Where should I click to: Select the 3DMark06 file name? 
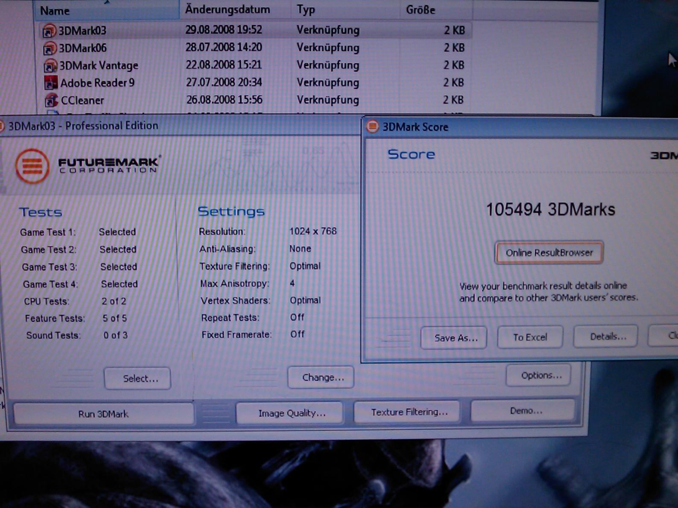tap(83, 48)
